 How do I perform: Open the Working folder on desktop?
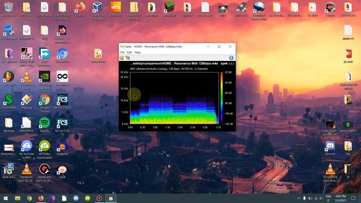(x=9, y=125)
